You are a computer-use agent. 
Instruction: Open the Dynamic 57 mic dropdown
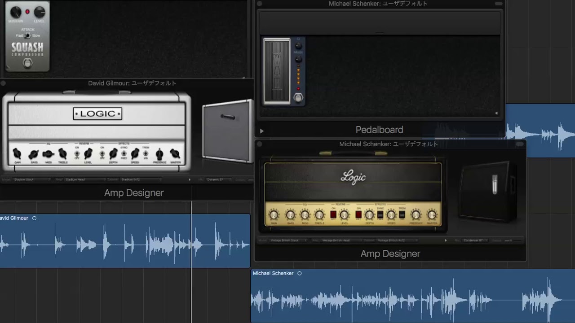(x=219, y=179)
